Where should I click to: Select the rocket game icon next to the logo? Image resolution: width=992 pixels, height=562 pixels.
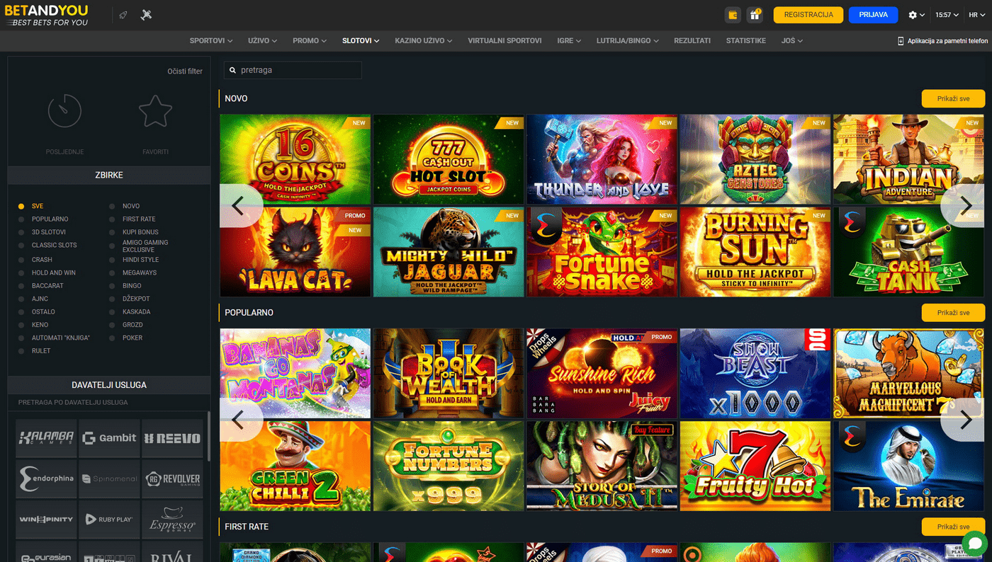pos(123,14)
